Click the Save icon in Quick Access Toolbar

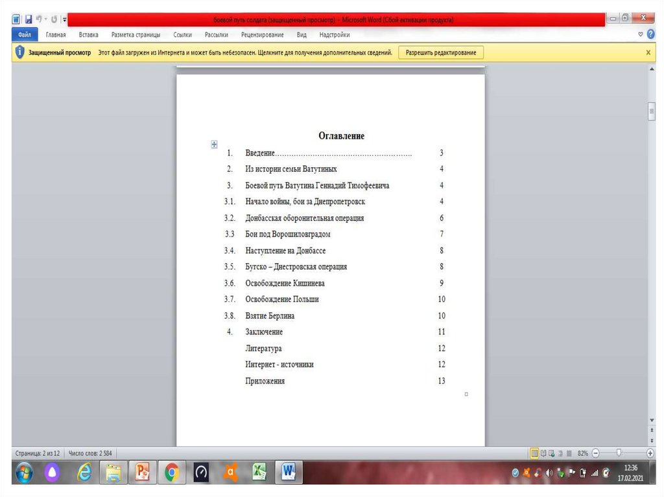[x=29, y=19]
